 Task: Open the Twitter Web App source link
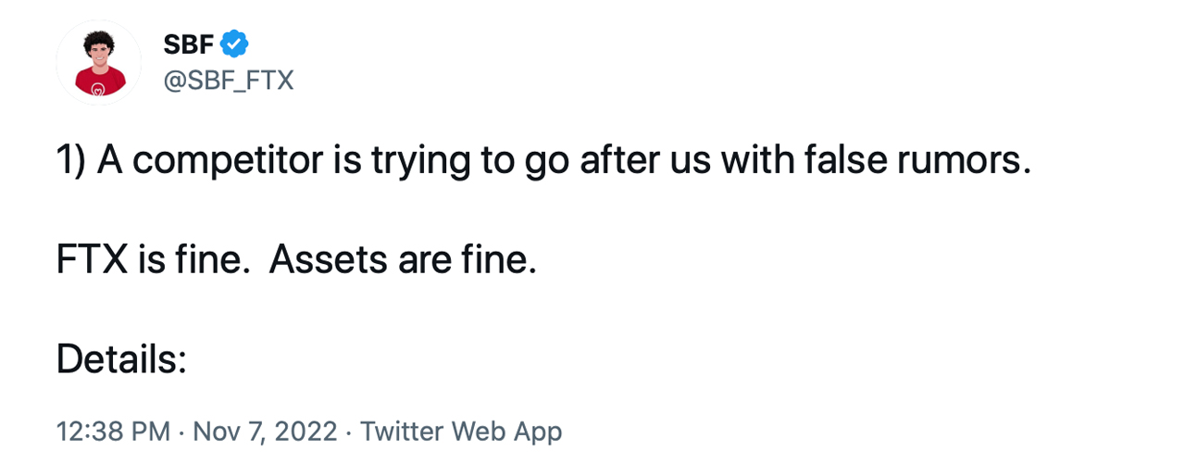coord(461,432)
